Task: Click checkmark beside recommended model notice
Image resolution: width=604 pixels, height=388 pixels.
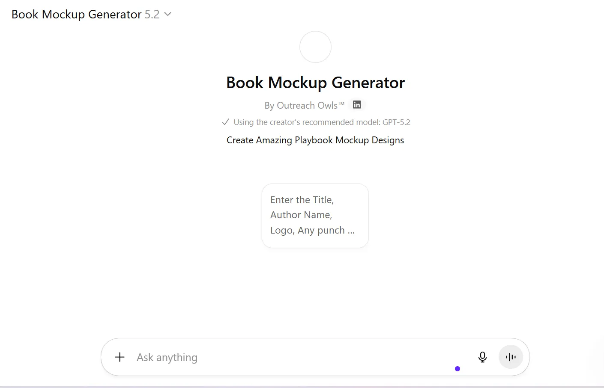Action: (225, 122)
